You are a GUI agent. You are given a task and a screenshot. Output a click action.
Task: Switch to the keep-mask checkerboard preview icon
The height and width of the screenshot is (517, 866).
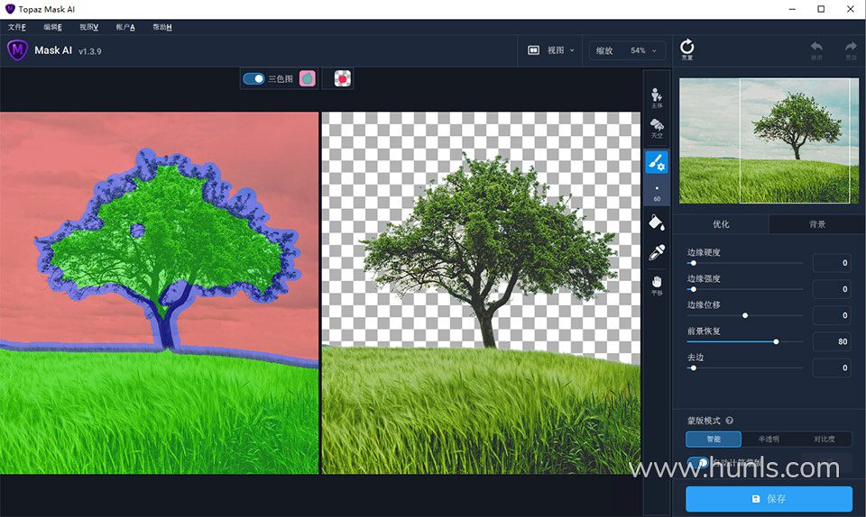343,79
